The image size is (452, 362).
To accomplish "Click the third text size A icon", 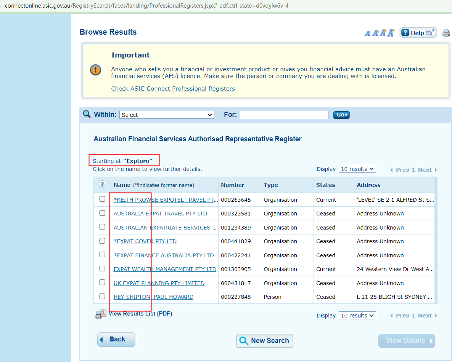I will [383, 33].
